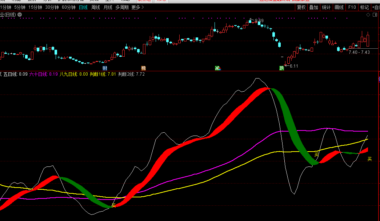Click the 9.69 high price label
Image resolution: width=380 pixels, height=221 pixels.
click(x=259, y=20)
